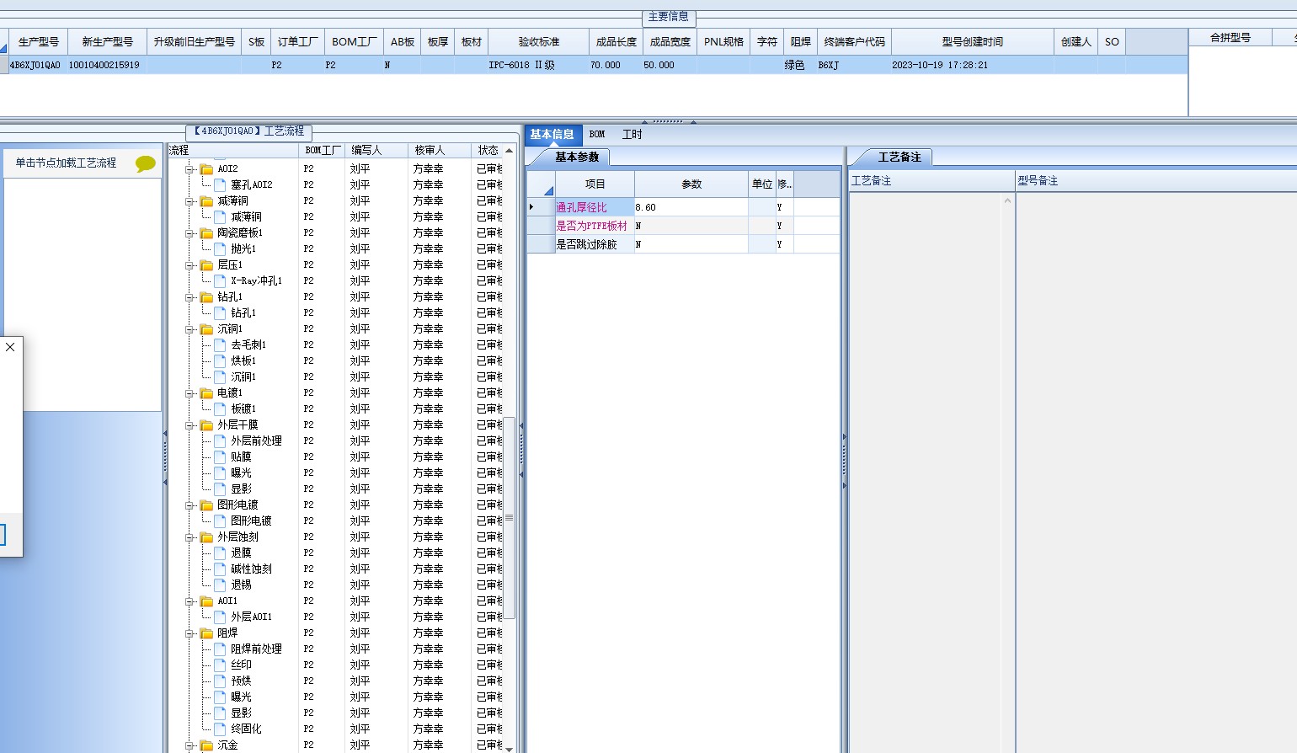Select the 基本参数 tab

pos(577,158)
